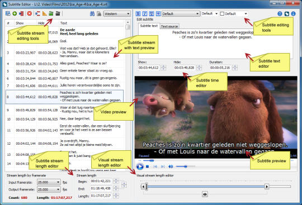Delete subtitle using red X icon

pyautogui.click(x=29, y=13)
